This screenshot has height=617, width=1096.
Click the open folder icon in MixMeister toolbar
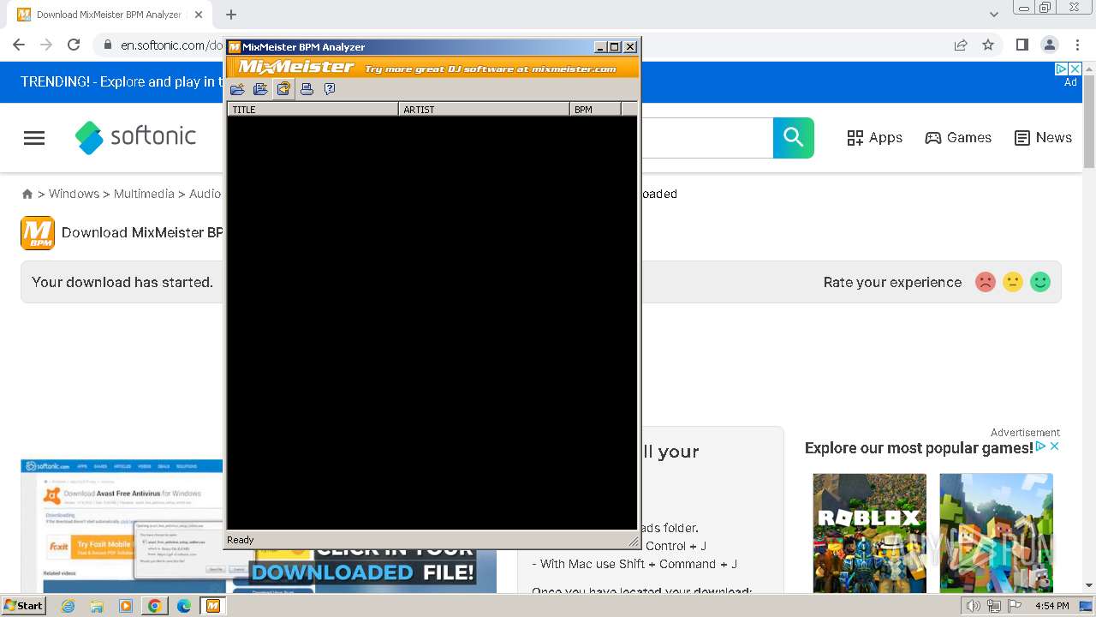pyautogui.click(x=237, y=89)
